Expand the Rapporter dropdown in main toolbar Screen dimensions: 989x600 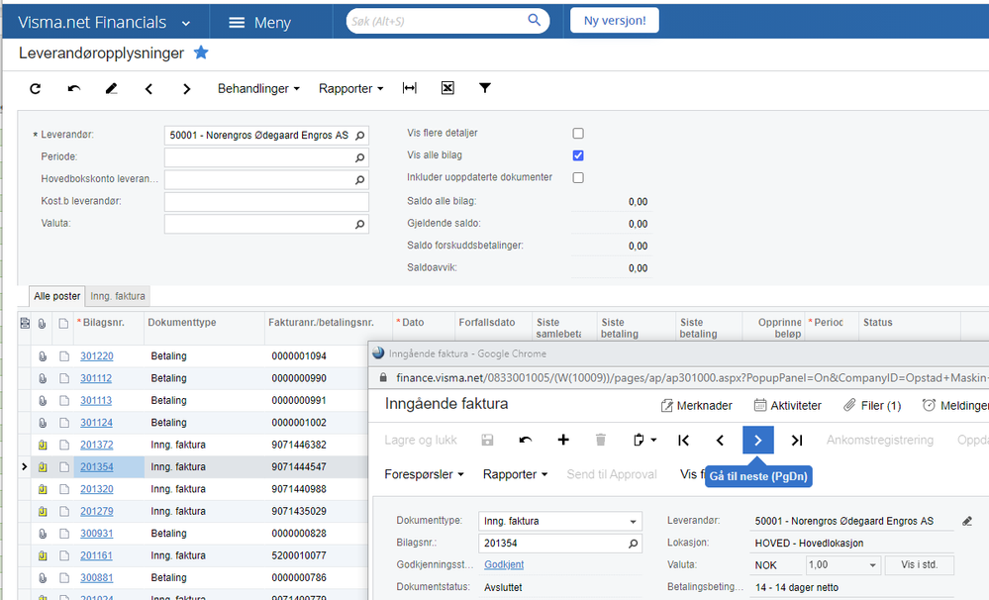pos(351,88)
